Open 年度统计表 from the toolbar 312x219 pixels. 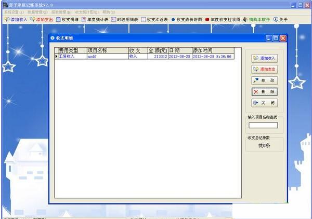(95, 19)
